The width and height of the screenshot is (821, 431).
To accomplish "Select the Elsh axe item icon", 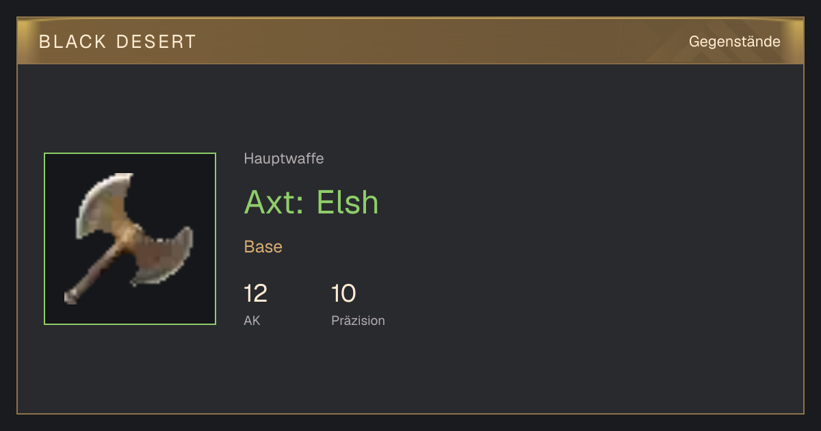I will point(130,239).
